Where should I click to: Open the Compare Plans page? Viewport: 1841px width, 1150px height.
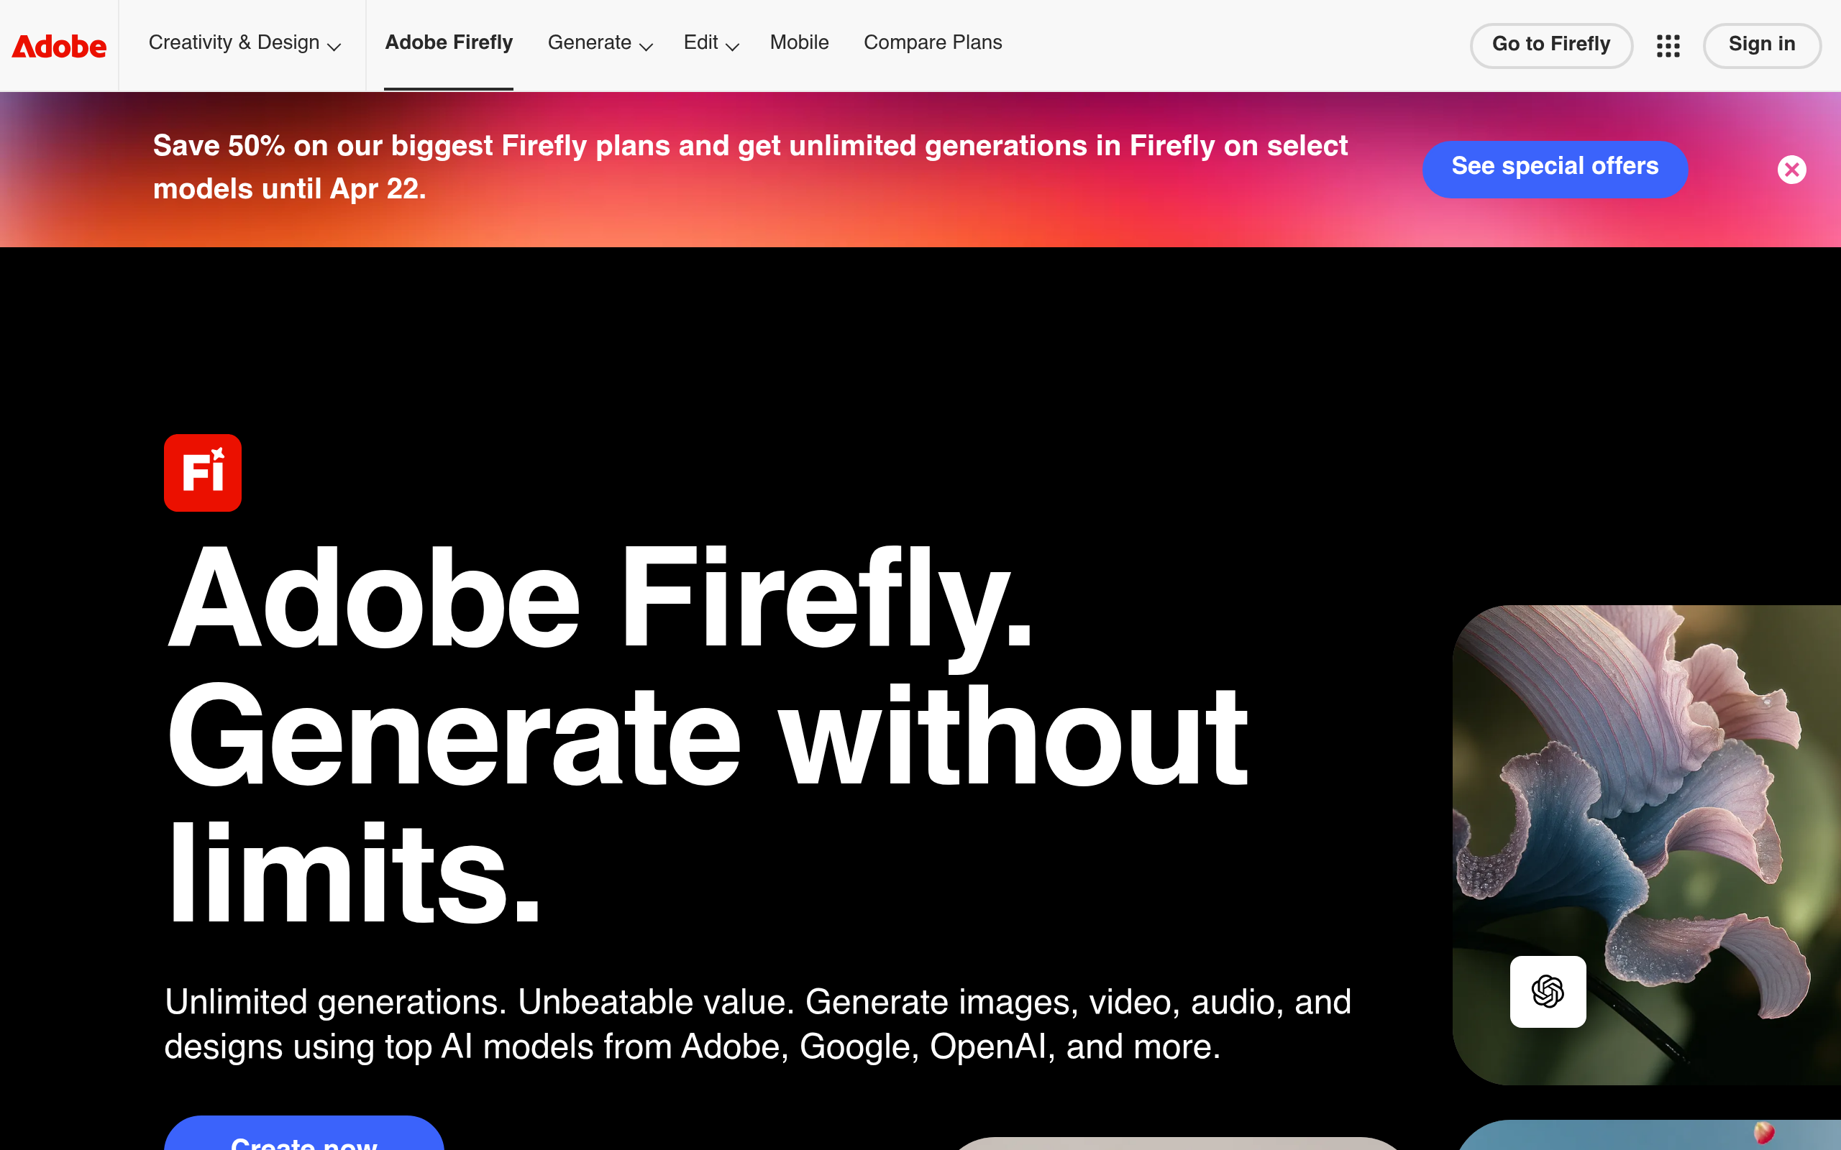point(933,43)
